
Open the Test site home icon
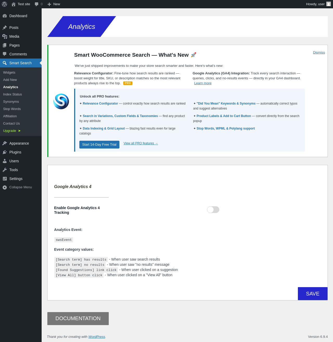[x=14, y=4]
